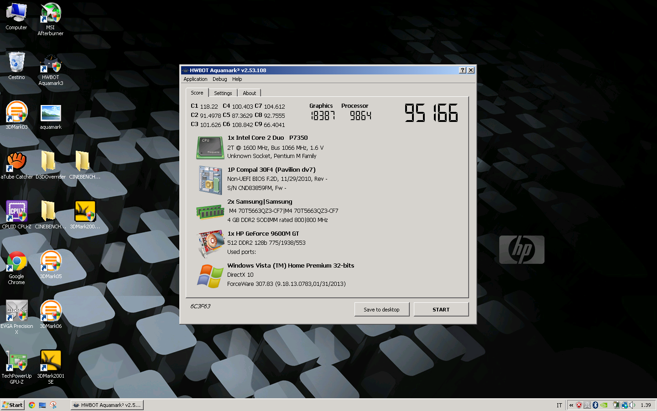Open Chrome from quick launch bar
The image size is (657, 411).
point(32,405)
